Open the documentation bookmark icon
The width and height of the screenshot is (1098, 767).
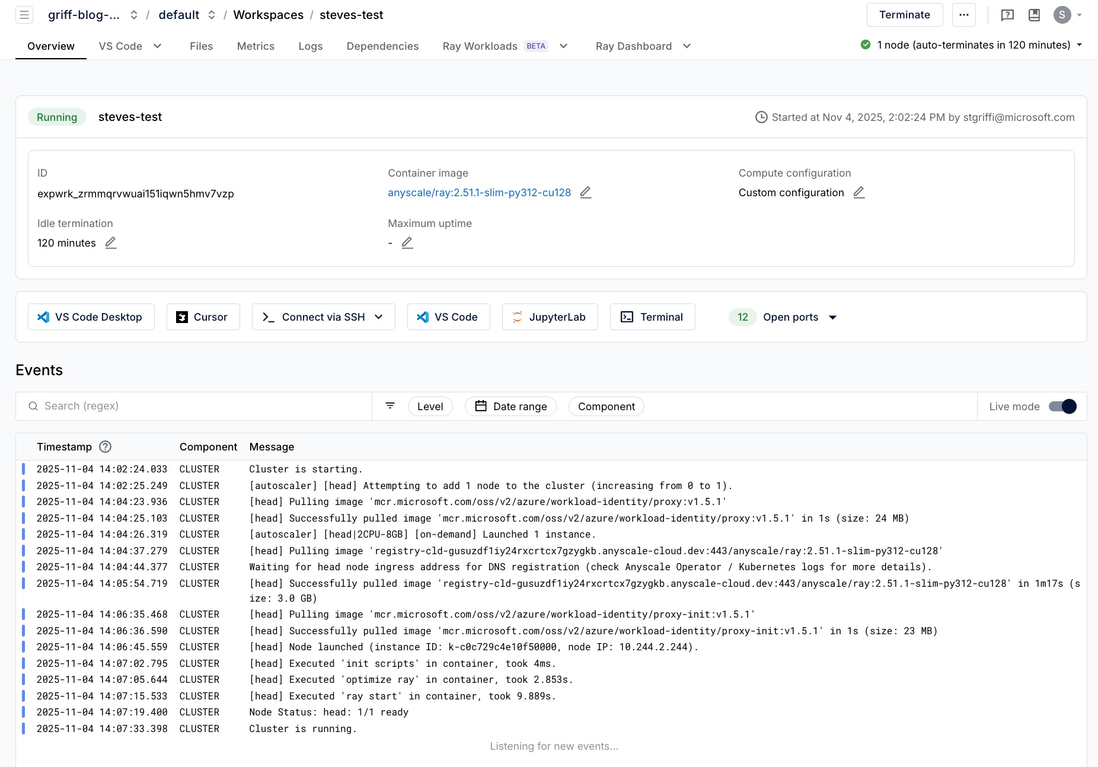tap(1034, 15)
